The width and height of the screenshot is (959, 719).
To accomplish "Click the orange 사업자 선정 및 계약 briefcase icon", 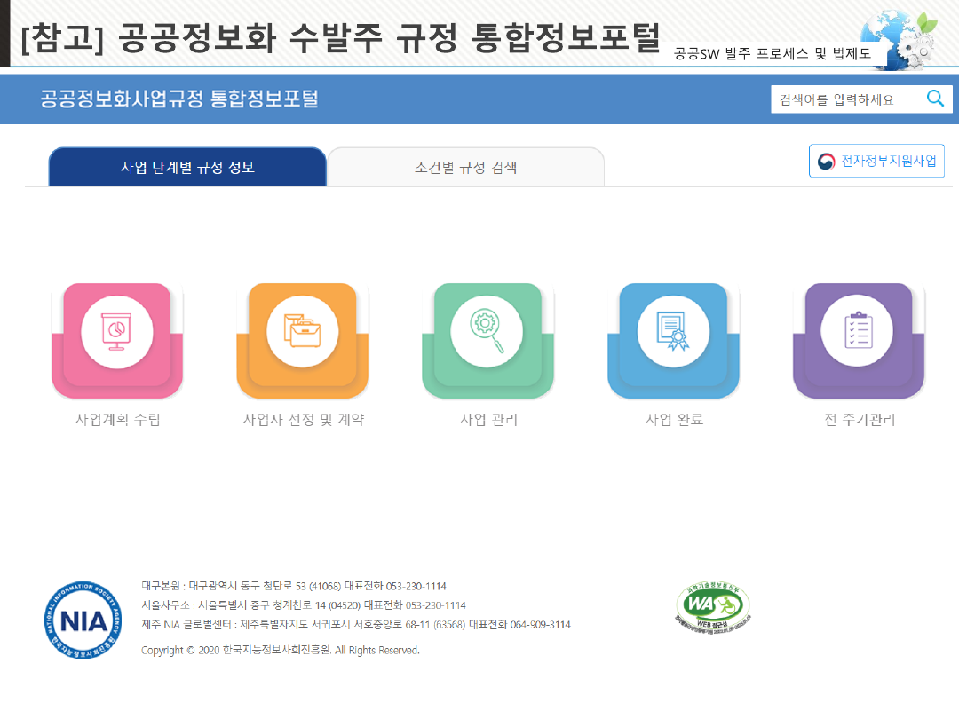I will click(x=303, y=330).
